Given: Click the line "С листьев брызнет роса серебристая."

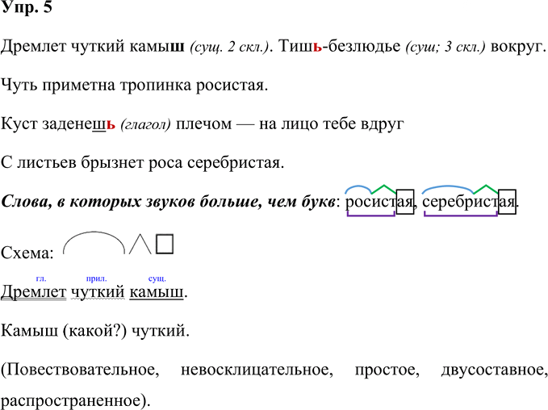Looking at the screenshot, I should (142, 163).
